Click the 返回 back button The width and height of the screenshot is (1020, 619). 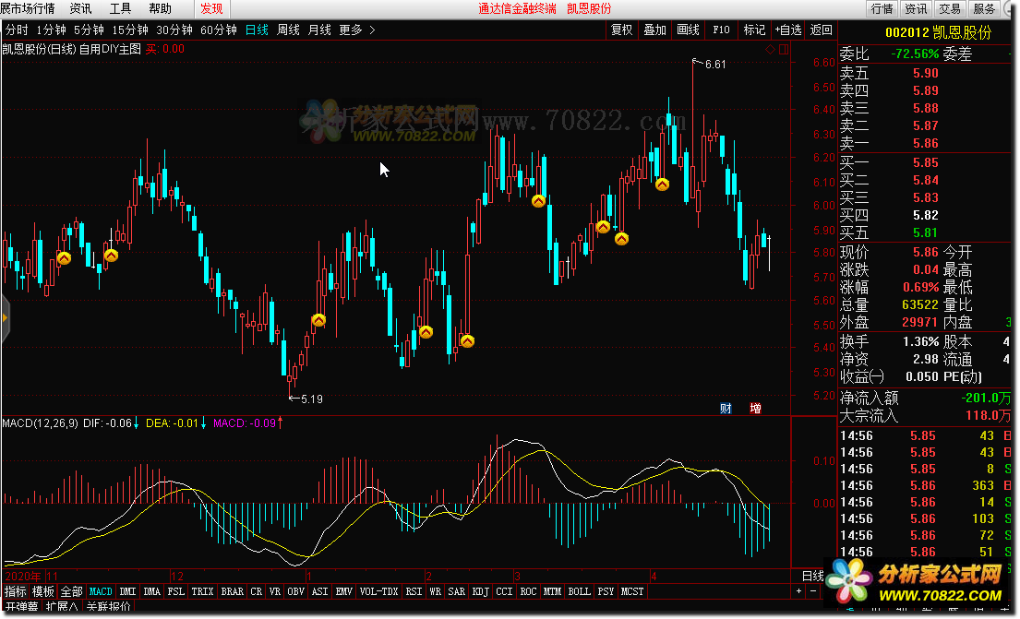pos(821,30)
